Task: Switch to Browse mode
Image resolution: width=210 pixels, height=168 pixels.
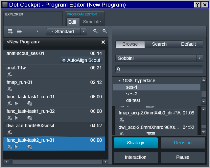Action: click(130, 44)
